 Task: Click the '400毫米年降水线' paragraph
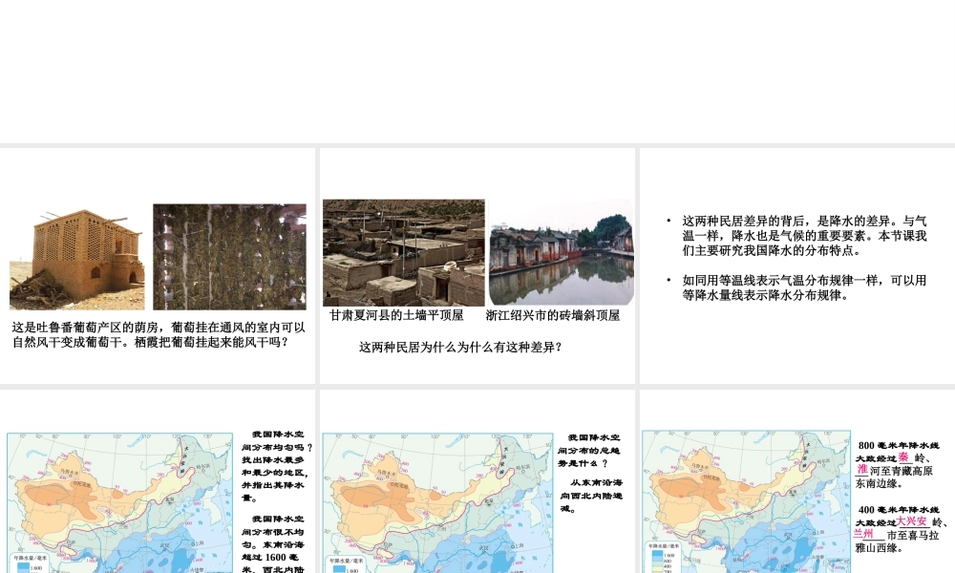901,528
